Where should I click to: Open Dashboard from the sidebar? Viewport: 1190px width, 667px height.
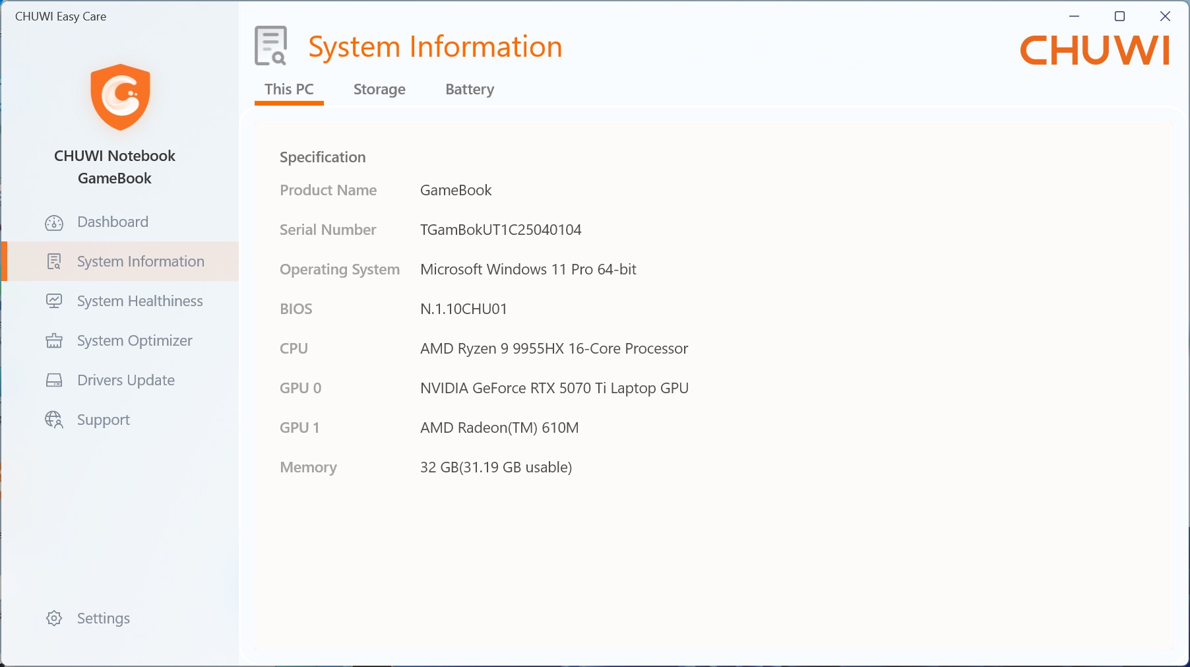(113, 222)
